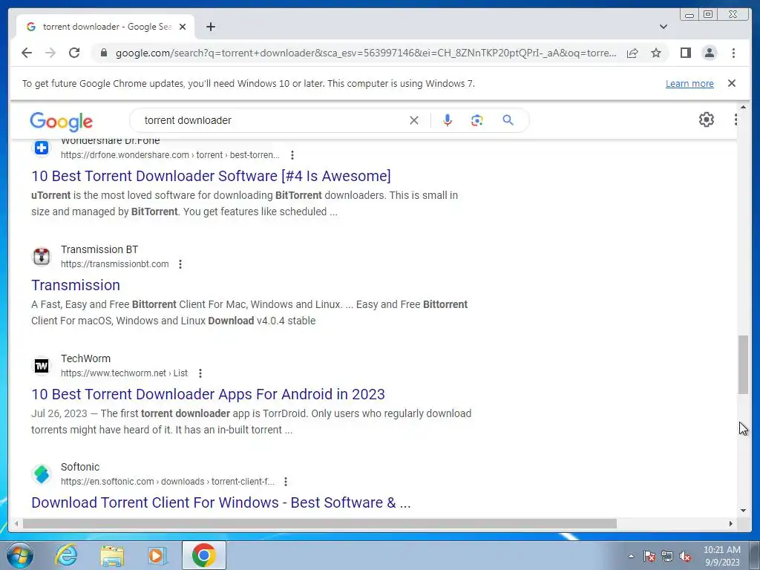Go back with the browser back arrow

[27, 53]
